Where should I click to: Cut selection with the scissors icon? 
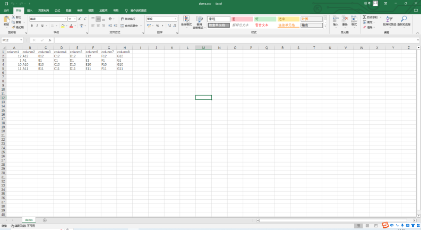[16, 17]
